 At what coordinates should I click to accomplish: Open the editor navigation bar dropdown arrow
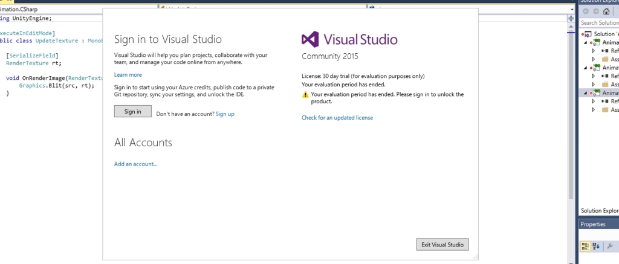[x=572, y=9]
